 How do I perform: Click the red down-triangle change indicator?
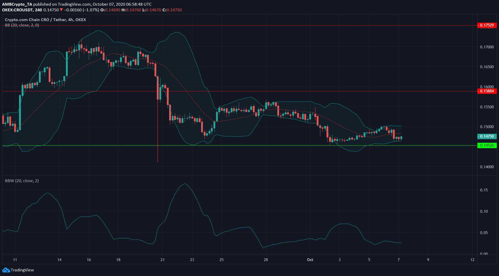pyautogui.click(x=61, y=10)
